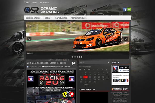The width and height of the screenshot is (155, 103).
Task: Open the Home tab
Action: [27, 3]
